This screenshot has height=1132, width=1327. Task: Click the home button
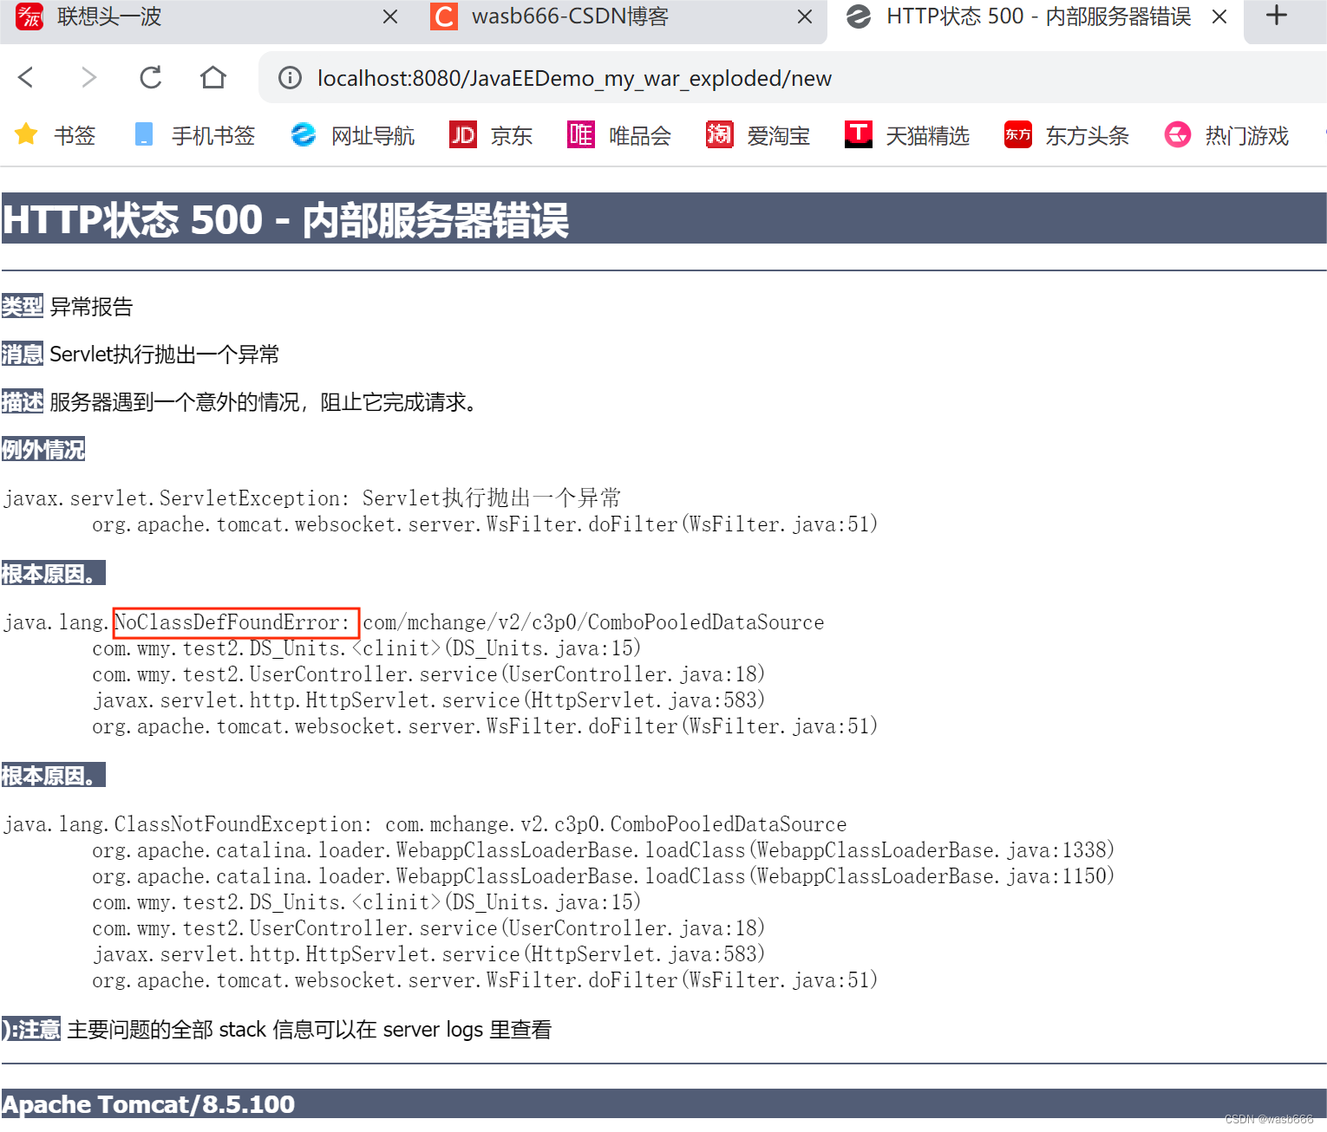(x=212, y=77)
